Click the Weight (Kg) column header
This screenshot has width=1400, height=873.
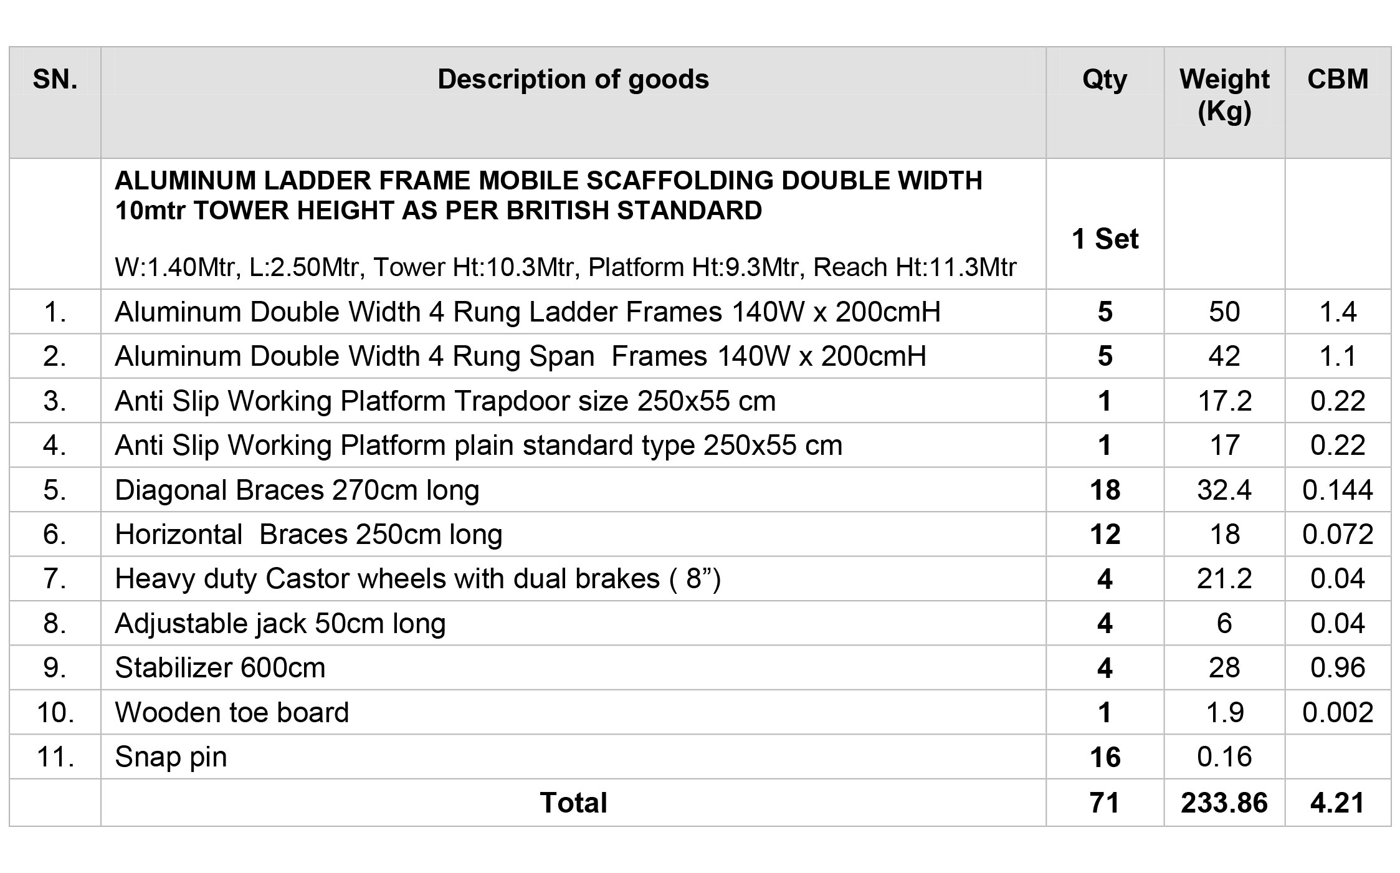click(x=1224, y=102)
